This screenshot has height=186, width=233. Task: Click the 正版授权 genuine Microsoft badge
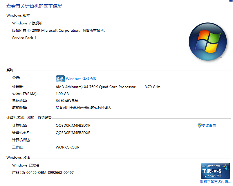click(x=215, y=171)
